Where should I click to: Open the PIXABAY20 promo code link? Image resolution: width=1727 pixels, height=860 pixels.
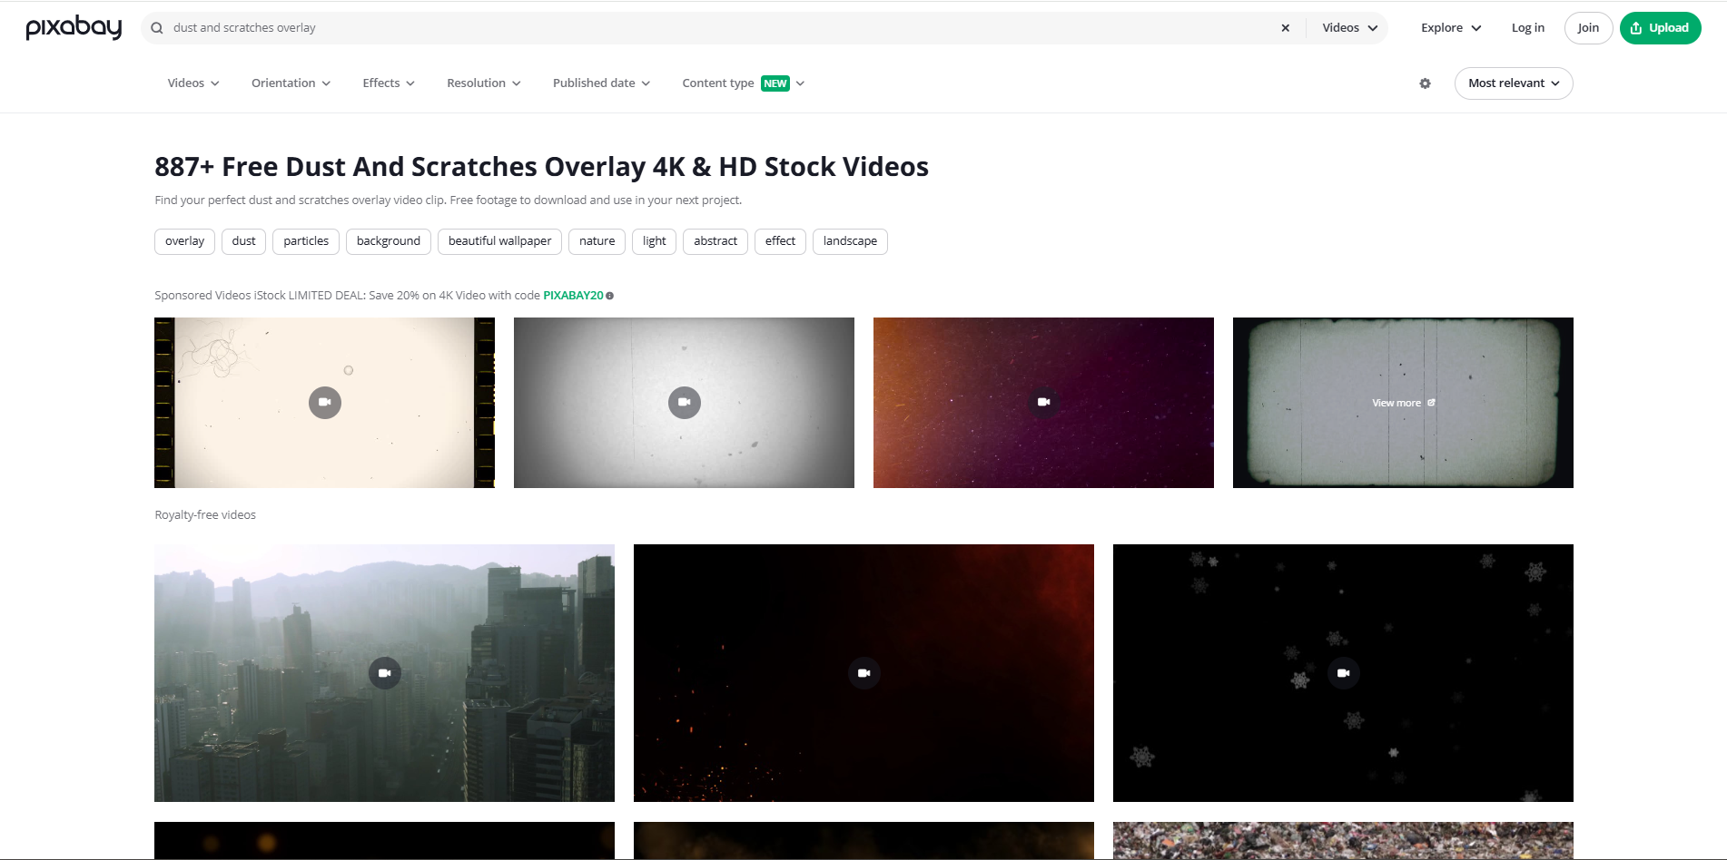click(x=572, y=295)
